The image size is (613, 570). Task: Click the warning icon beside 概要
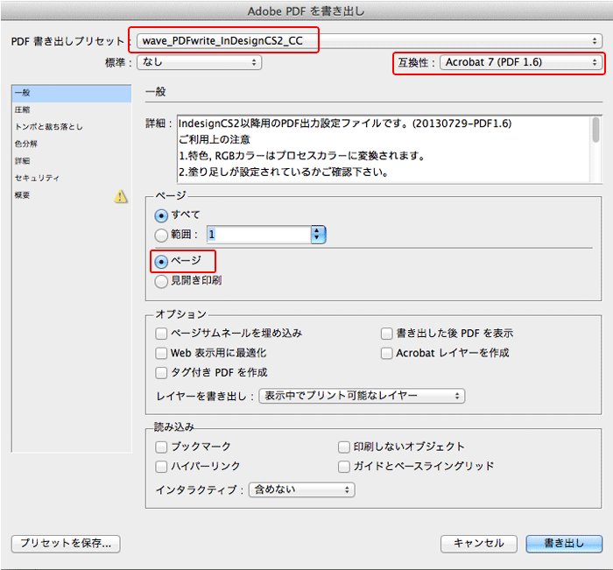tap(121, 196)
